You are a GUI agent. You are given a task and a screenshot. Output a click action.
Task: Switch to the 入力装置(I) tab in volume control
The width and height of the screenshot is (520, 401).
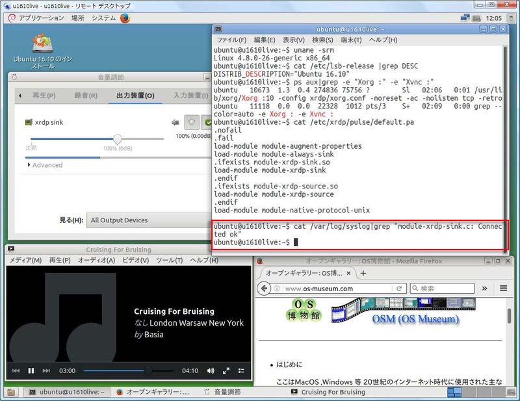tap(191, 96)
